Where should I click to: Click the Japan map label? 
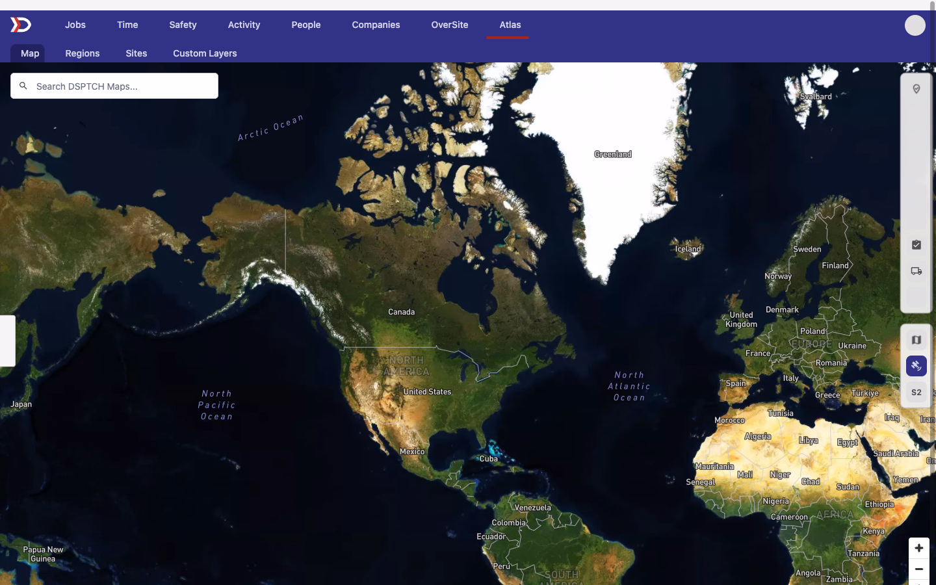(21, 404)
